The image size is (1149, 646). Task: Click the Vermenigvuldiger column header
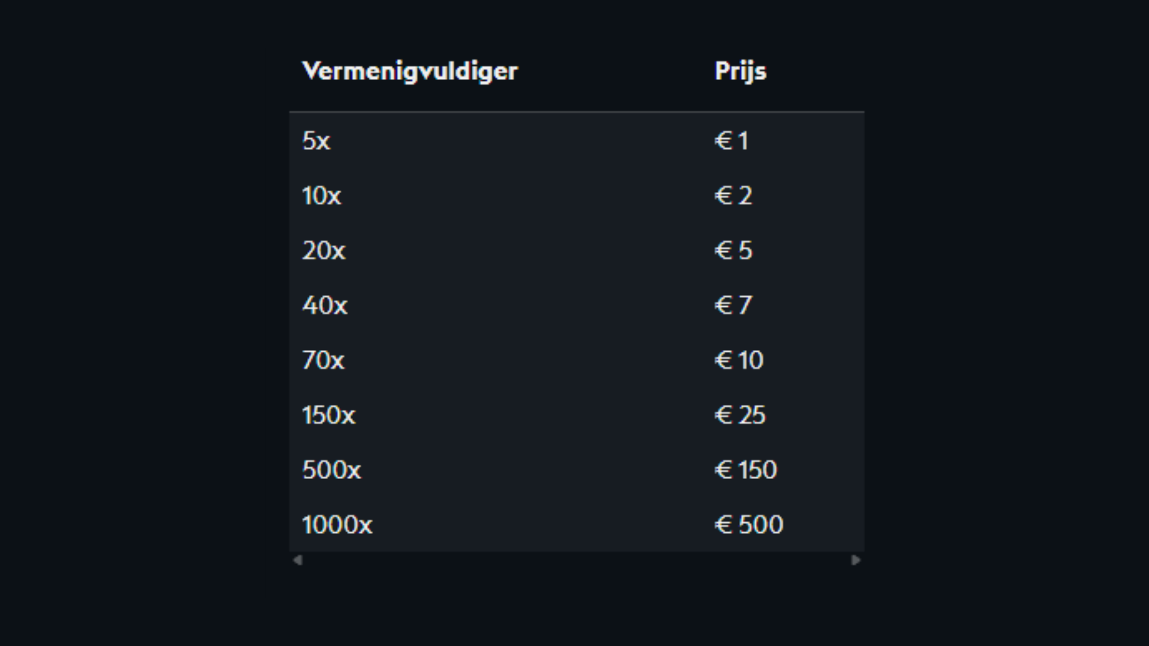tap(409, 71)
